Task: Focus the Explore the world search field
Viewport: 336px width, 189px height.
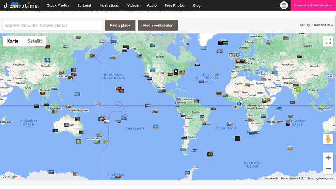Action: pyautogui.click(x=52, y=25)
